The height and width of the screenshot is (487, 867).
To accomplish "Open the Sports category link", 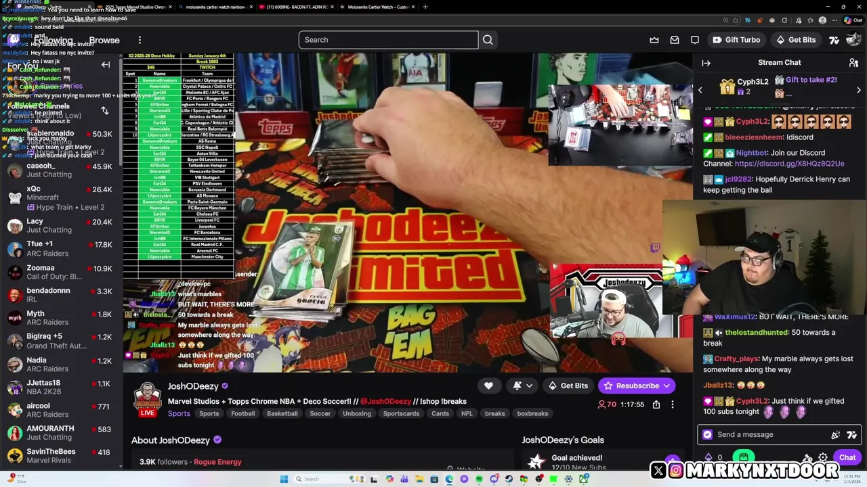I will click(179, 413).
